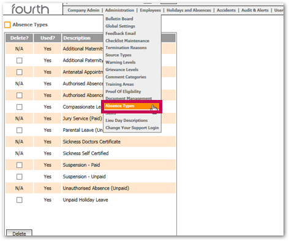The width and height of the screenshot is (289, 241).
Task: Select Grievance Levels menu entry
Action: [122, 69]
